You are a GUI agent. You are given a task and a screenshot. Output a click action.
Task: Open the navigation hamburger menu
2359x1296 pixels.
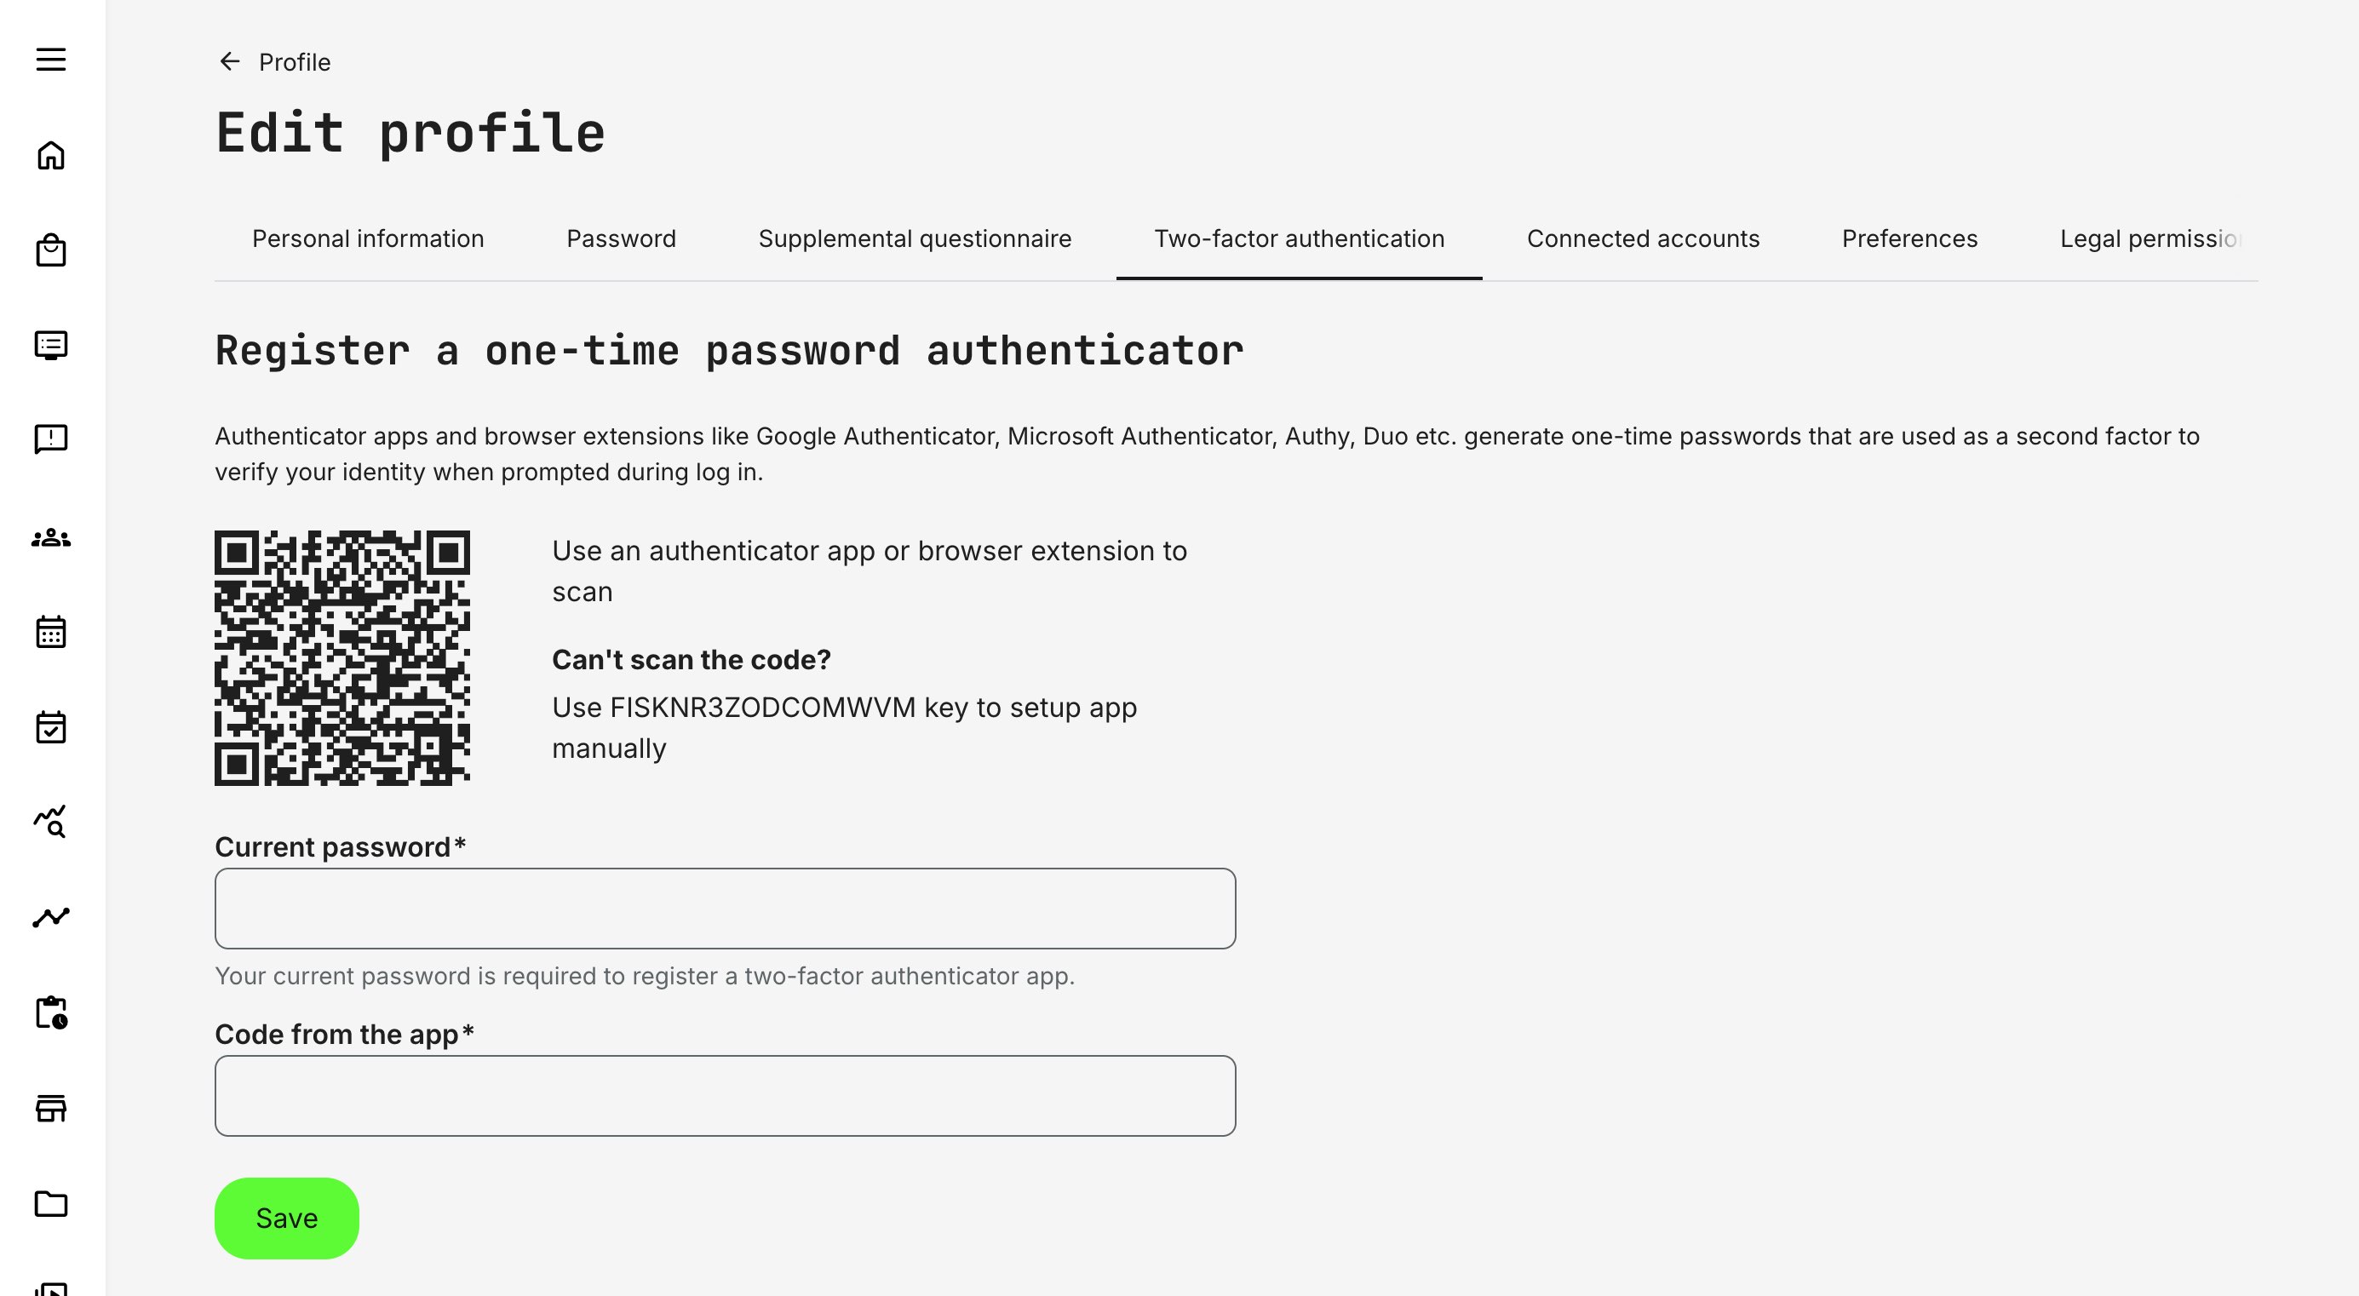pyautogui.click(x=52, y=59)
